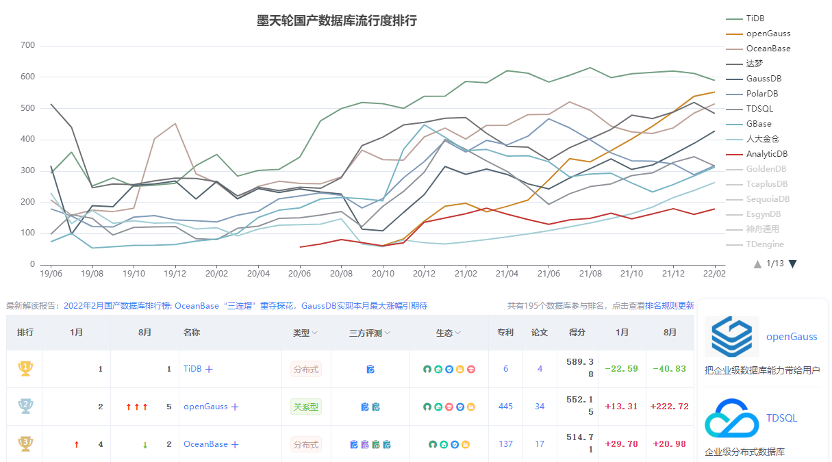Click the chart title 墨天轮国产数据库流行度排行
832x462 pixels.
point(336,21)
